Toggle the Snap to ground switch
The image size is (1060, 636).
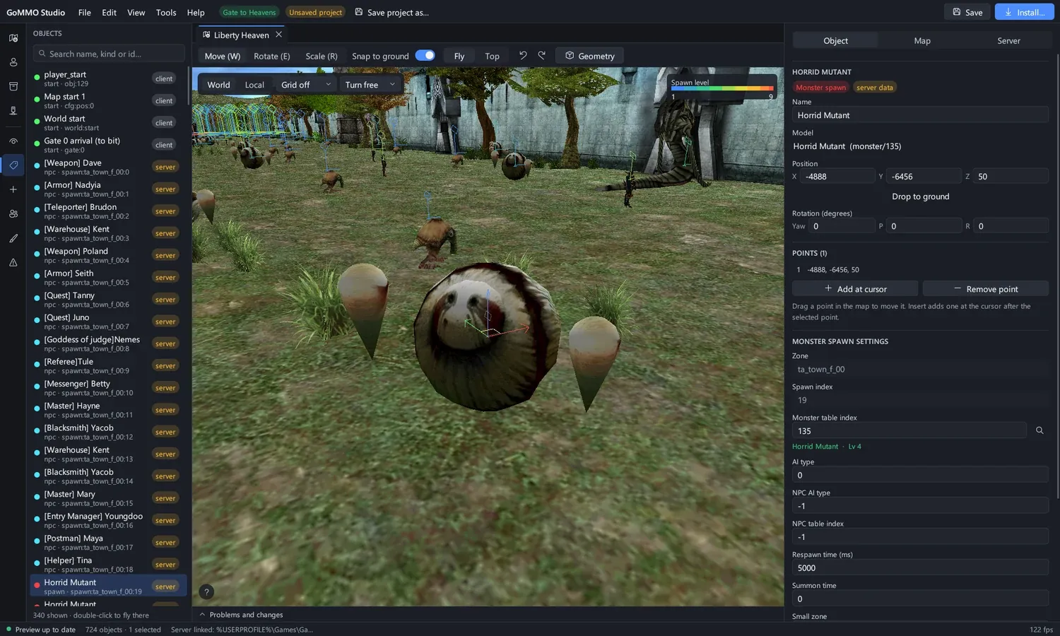425,55
